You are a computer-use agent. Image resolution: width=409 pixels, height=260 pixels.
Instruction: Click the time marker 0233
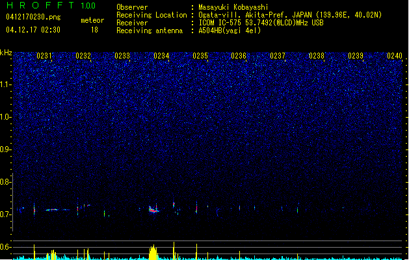(122, 56)
